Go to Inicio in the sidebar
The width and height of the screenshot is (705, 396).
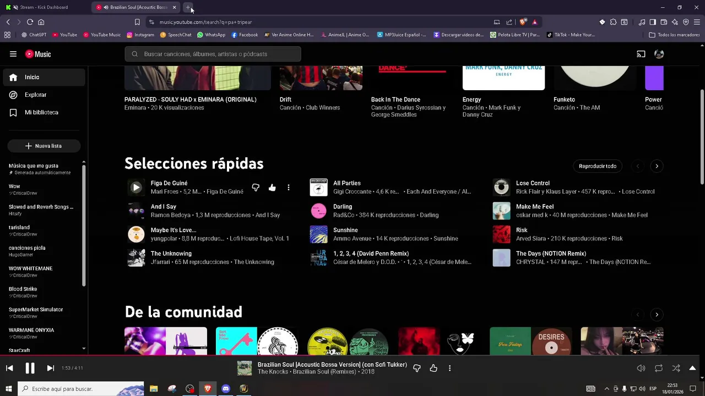click(x=44, y=77)
